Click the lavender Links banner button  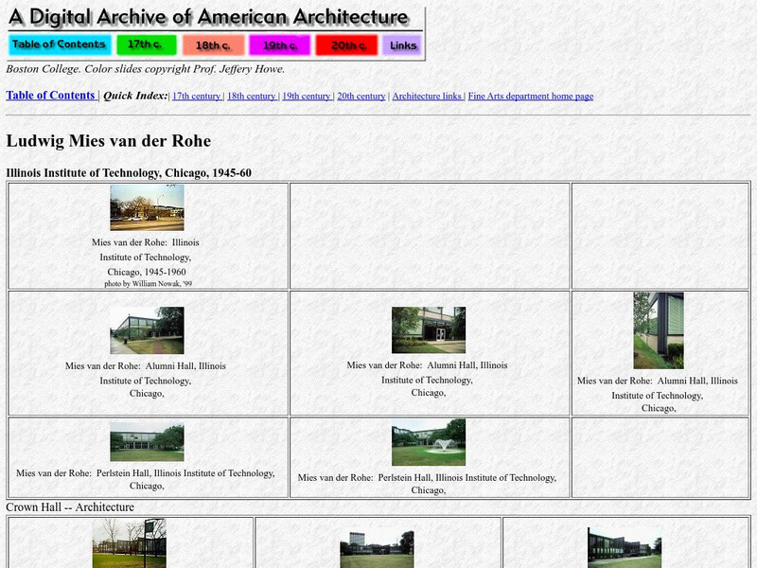pos(403,44)
